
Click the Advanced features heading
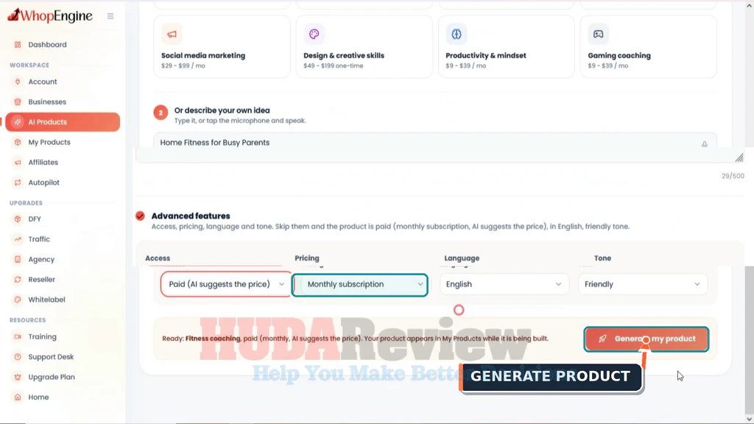coord(191,216)
